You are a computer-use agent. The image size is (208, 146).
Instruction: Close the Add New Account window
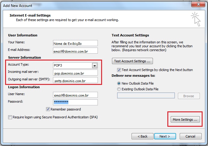coord(198,4)
